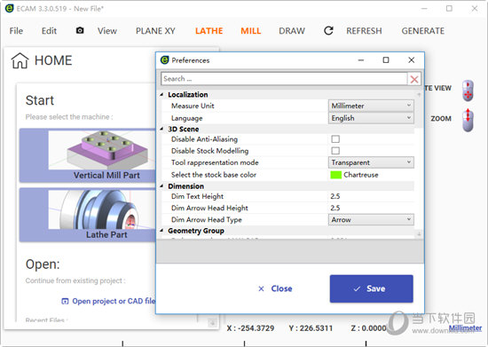Open the Tool representation mode dropdown

[371, 162]
